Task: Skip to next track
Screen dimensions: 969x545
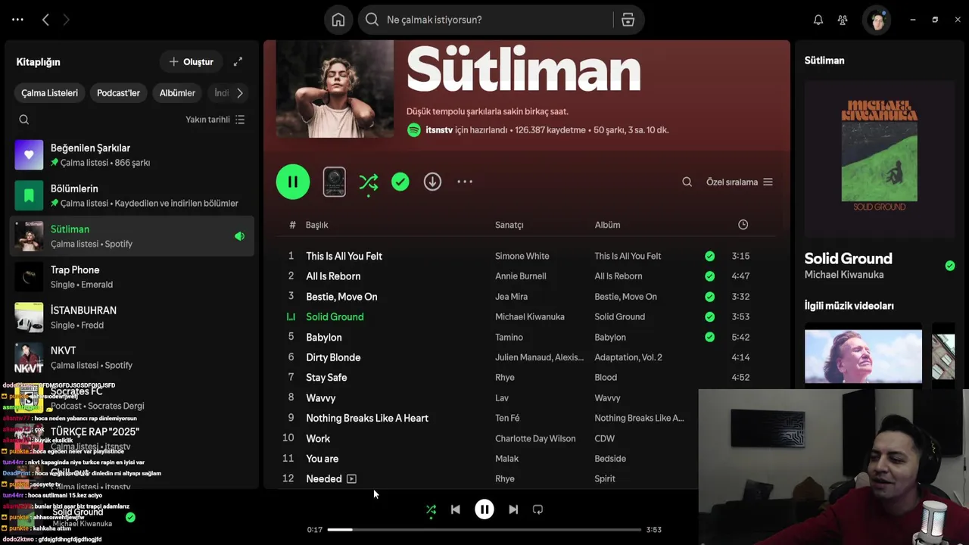Action: click(513, 509)
